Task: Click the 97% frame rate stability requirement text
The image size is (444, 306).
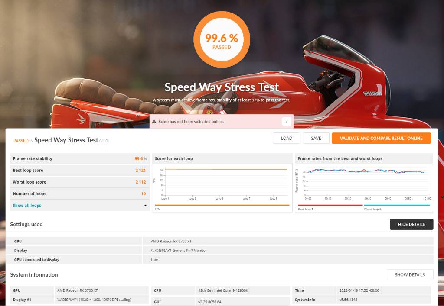Action: tap(222, 100)
